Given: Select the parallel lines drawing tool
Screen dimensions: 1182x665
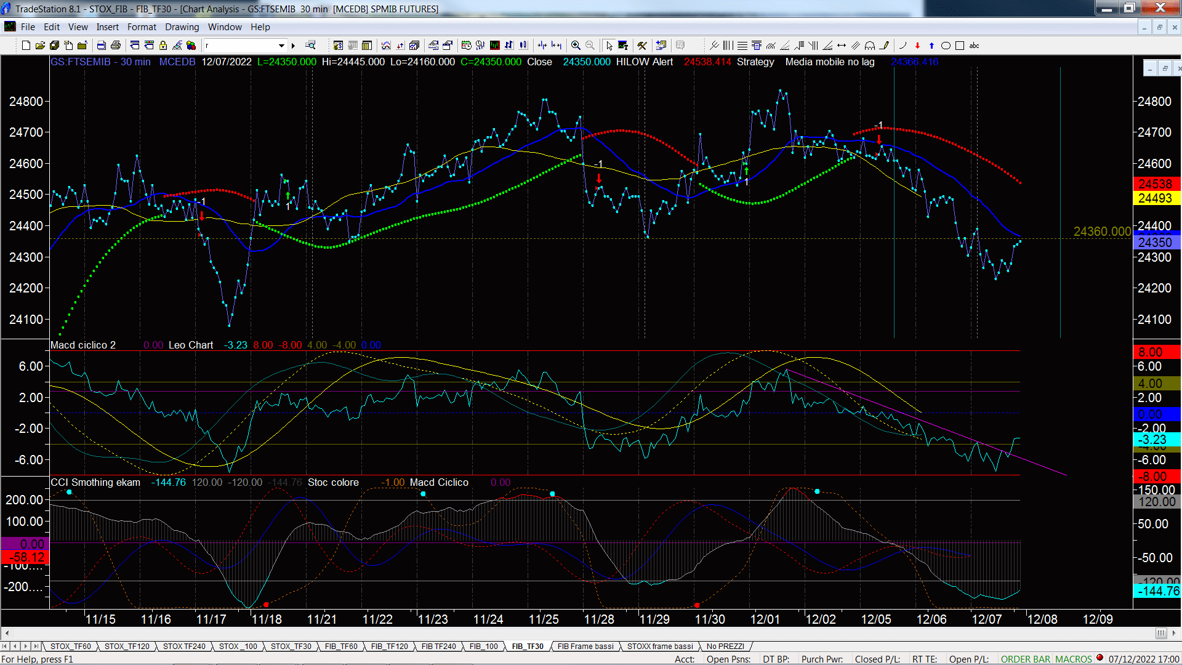Looking at the screenshot, I should (856, 46).
